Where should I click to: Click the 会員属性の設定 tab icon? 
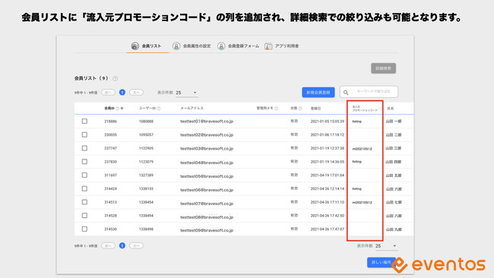pyautogui.click(x=176, y=46)
